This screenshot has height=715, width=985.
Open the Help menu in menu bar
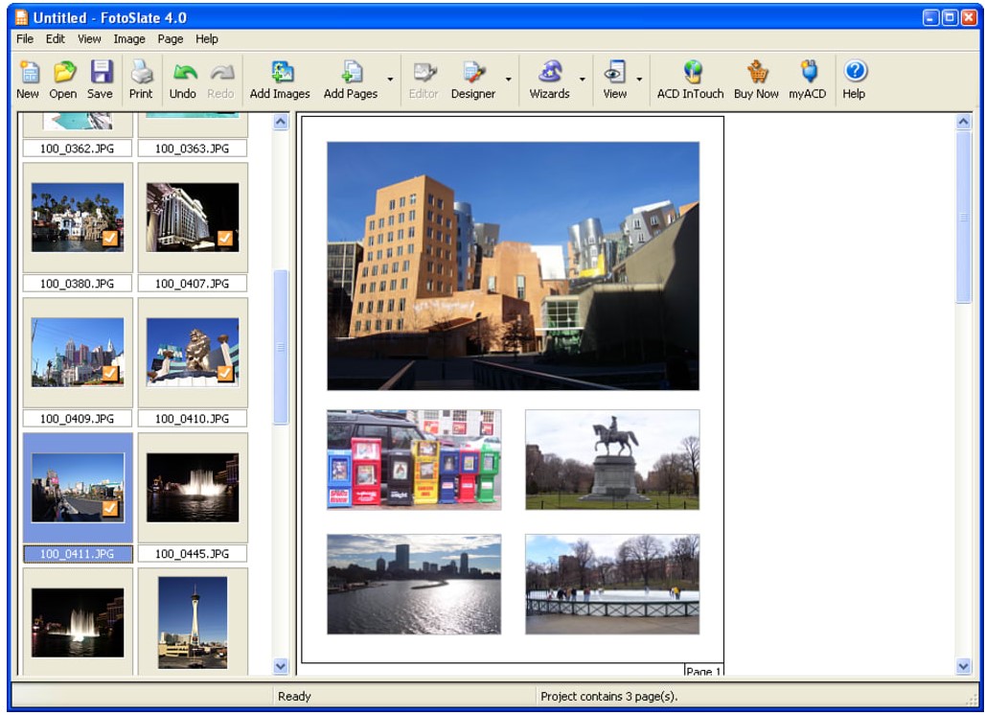pyautogui.click(x=207, y=39)
